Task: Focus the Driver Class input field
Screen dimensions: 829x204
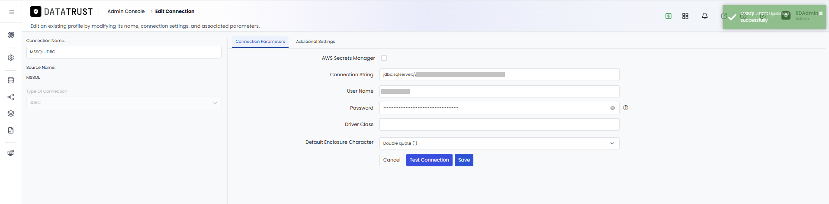Action: point(499,125)
